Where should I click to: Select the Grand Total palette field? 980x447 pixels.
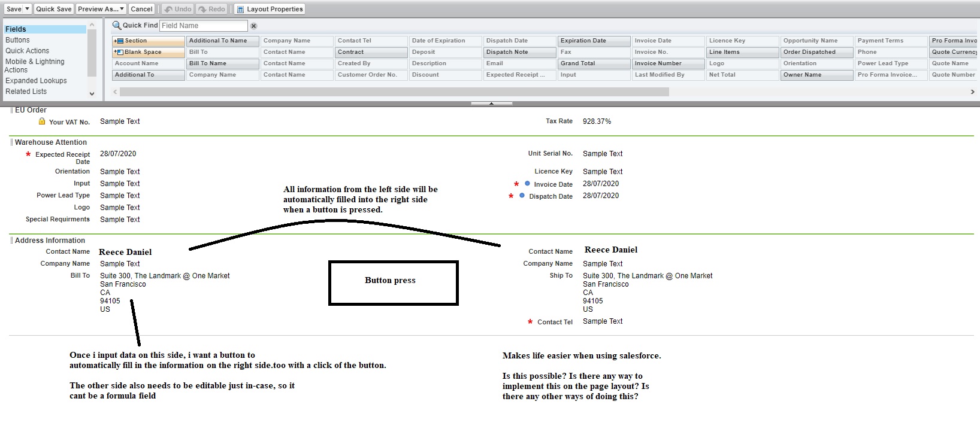pos(594,63)
